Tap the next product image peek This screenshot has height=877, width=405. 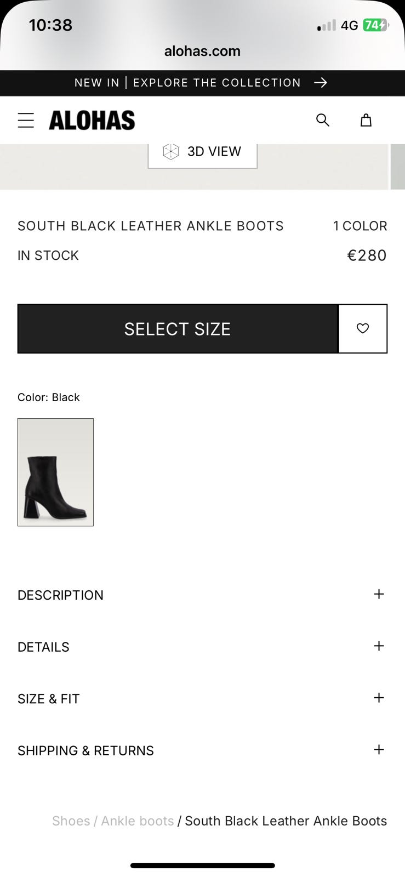click(x=397, y=167)
